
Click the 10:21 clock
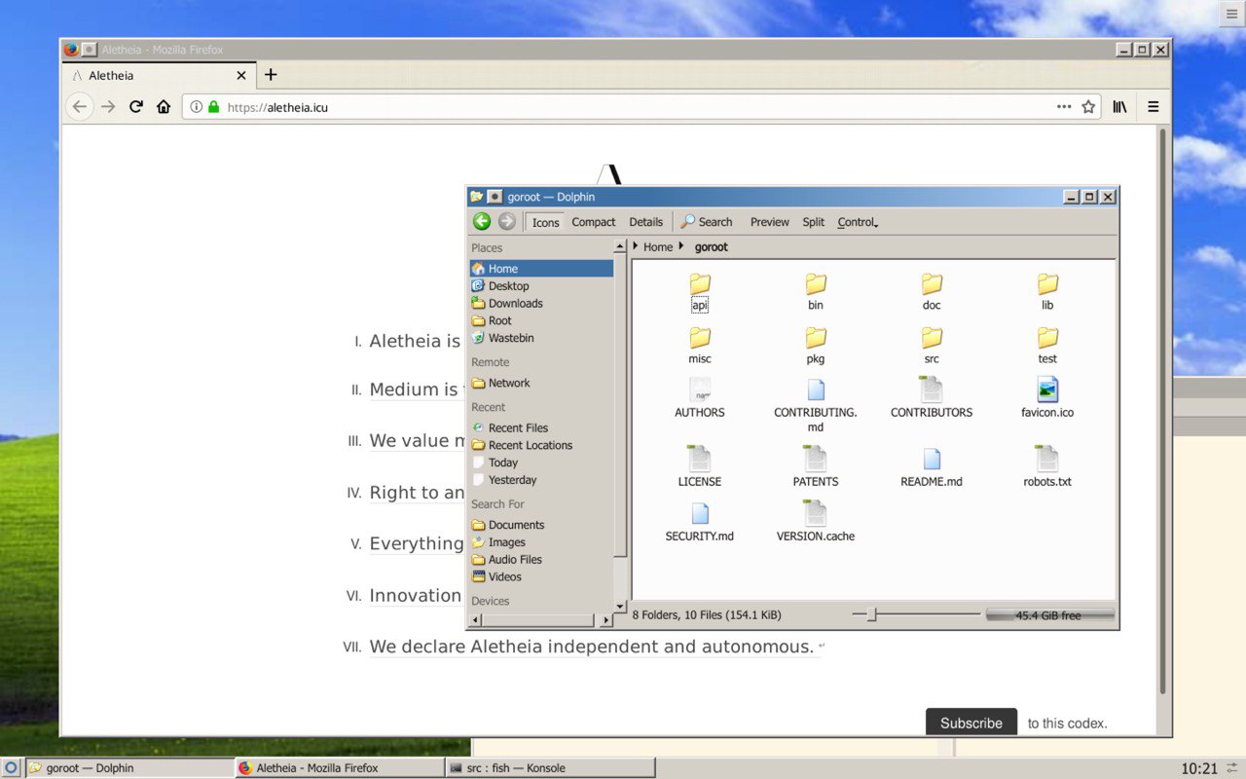tap(1199, 768)
